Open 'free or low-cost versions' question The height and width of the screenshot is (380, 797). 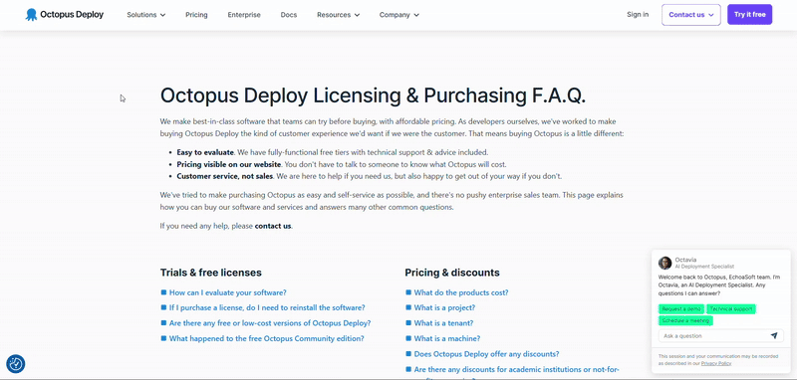(270, 323)
